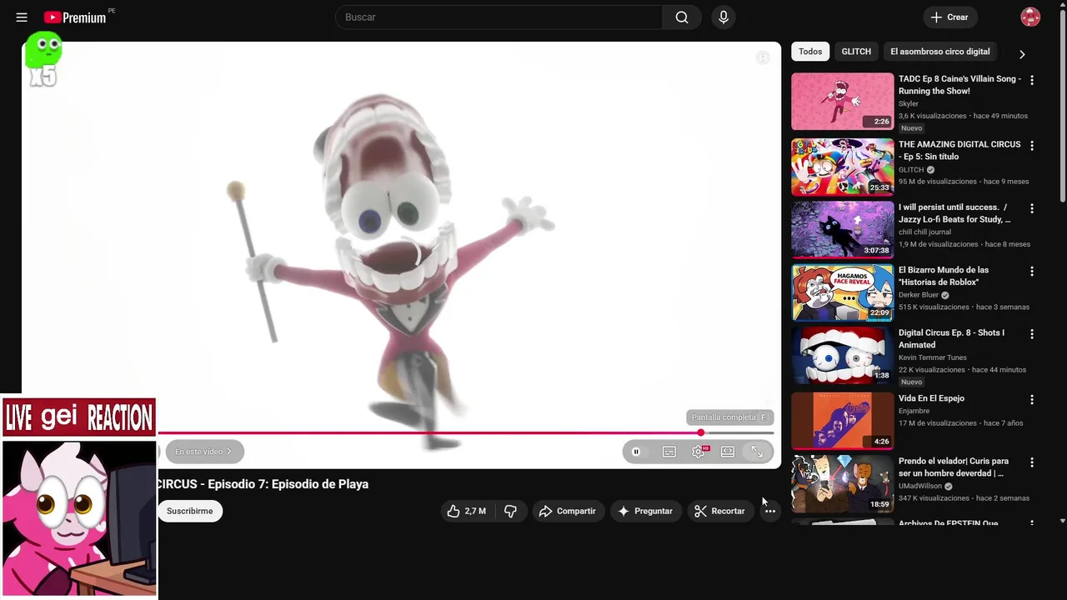
Task: Expand the 'En este video' chapters chip
Action: coord(204,452)
